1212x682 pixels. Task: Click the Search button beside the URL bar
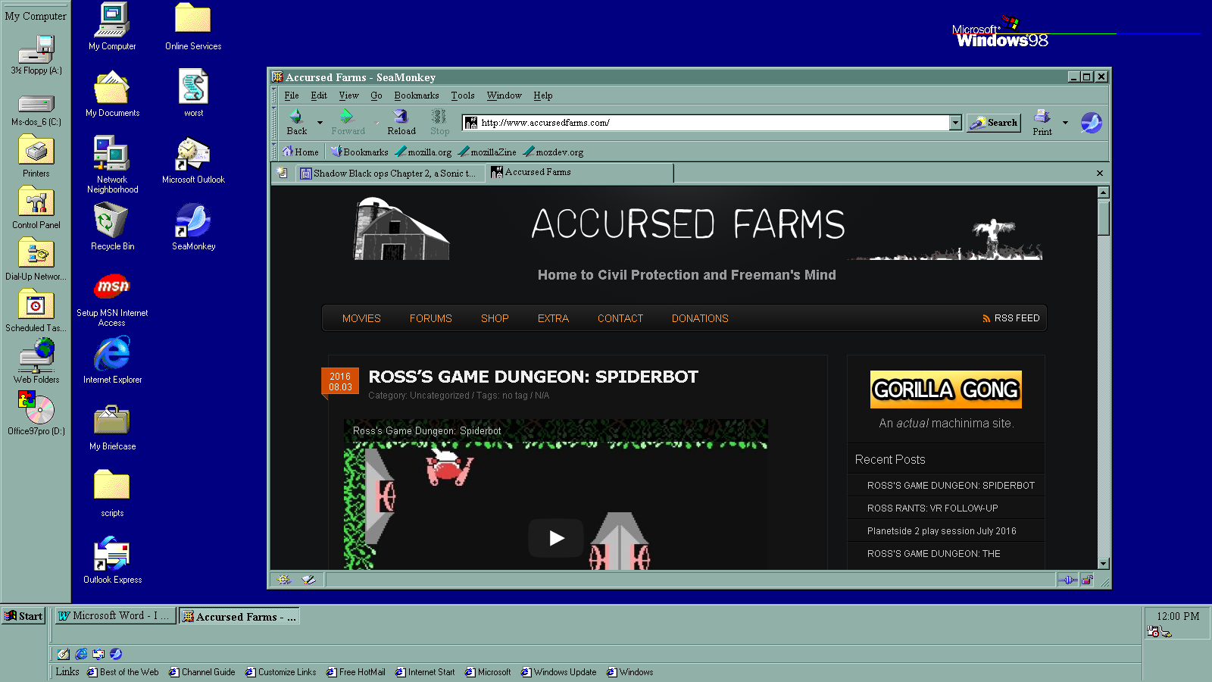coord(994,122)
